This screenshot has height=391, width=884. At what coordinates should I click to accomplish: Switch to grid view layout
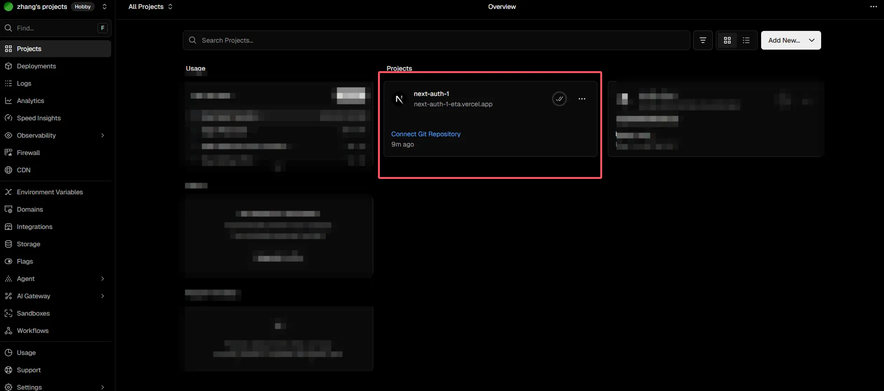pyautogui.click(x=727, y=40)
